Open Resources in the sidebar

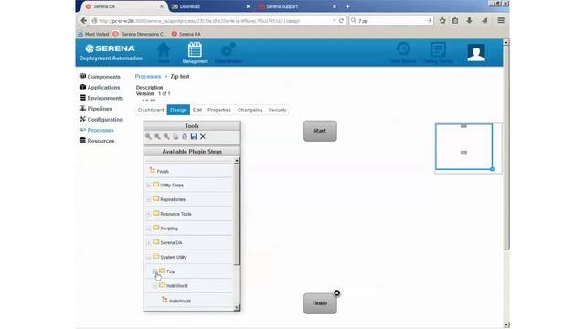pos(97,141)
